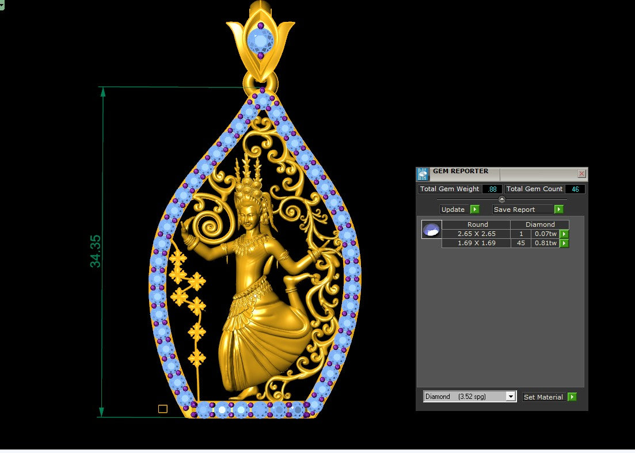Select the 1.69 X 1.69 size cell
Screen dimensions: 635x453
[x=476, y=243]
